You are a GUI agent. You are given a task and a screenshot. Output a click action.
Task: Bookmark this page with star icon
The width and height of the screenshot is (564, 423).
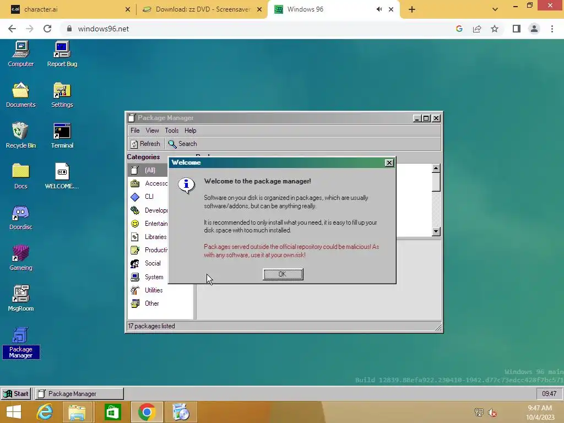[x=495, y=29]
